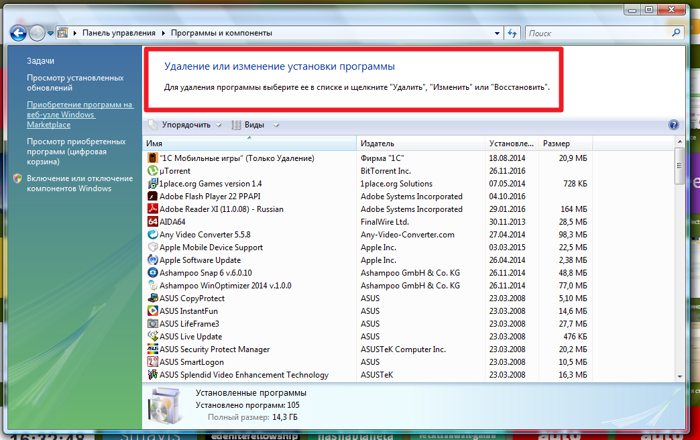The height and width of the screenshot is (440, 700).
Task: Click the ASUS InstantFun icon
Action: (153, 311)
